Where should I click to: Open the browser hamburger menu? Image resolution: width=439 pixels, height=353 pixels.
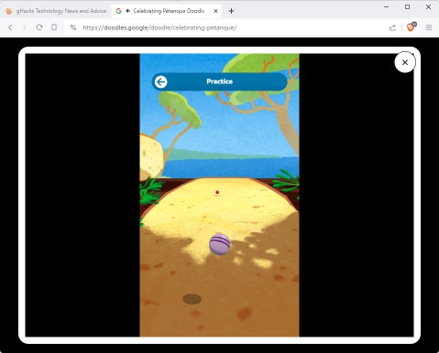tap(429, 27)
